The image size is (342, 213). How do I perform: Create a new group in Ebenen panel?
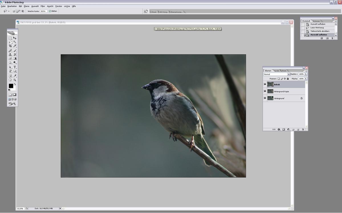(293, 129)
